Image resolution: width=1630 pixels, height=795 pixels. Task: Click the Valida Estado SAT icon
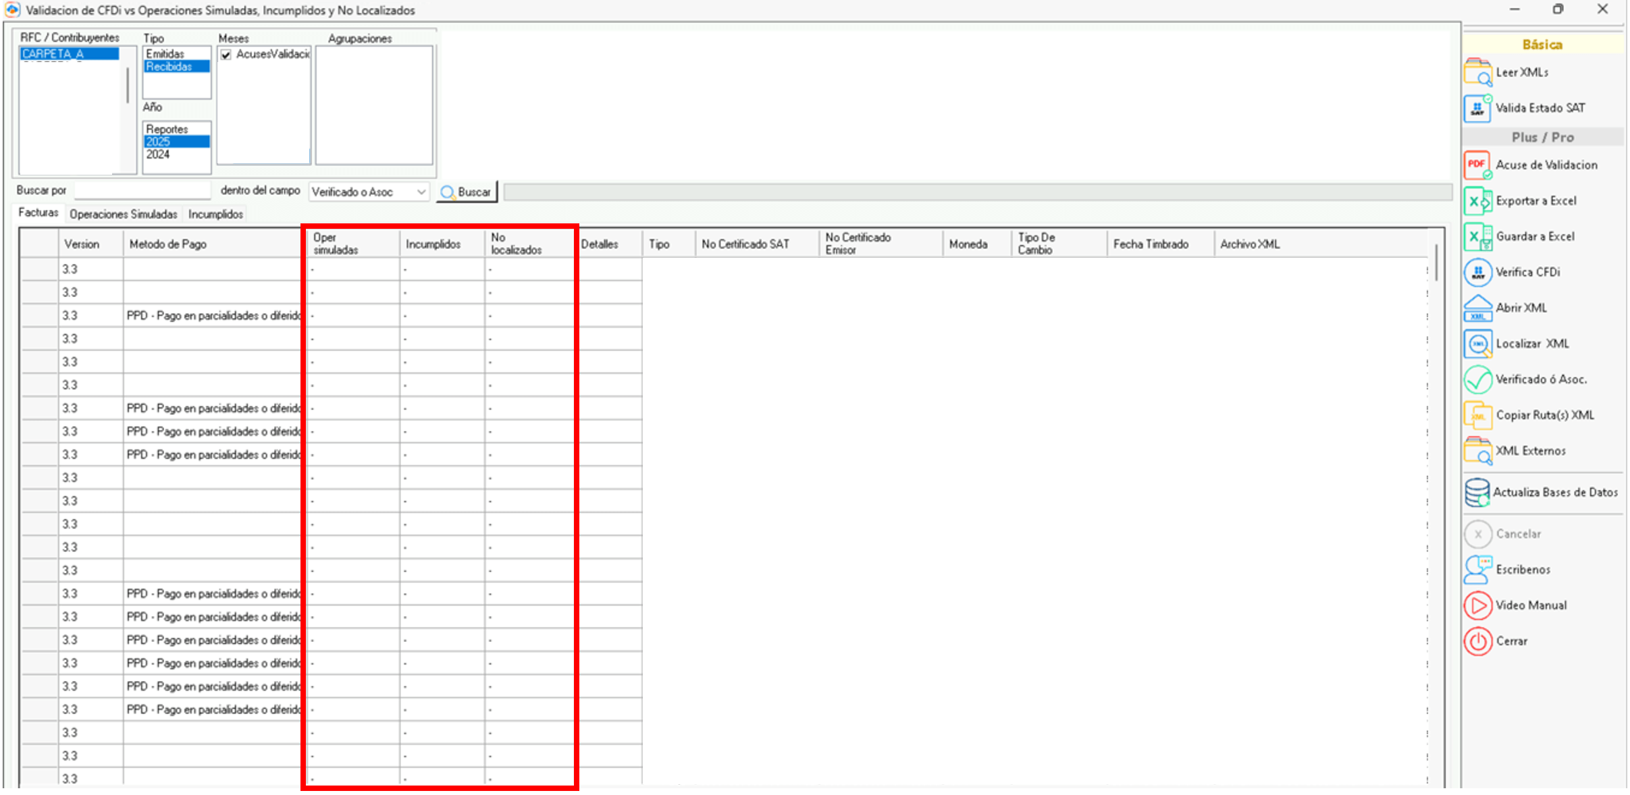pos(1477,108)
